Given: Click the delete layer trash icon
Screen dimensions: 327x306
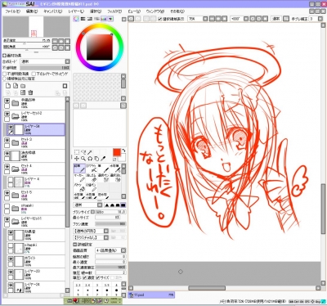Looking at the screenshot, I should coord(30,92).
